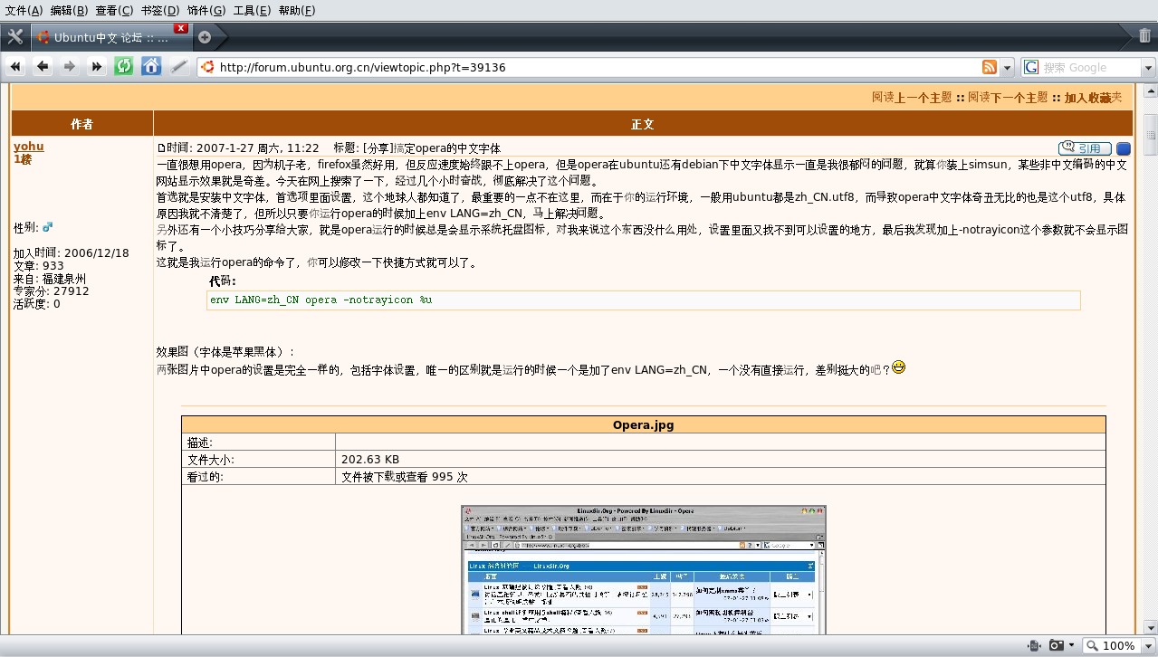The image size is (1158, 657).
Task: Toggle fit to width in status bar
Action: 1034,645
